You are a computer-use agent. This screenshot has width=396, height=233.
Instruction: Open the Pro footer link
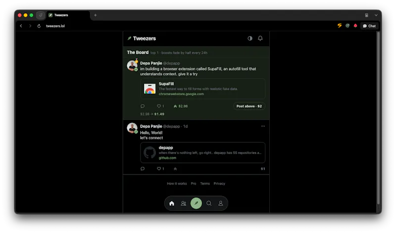(194, 184)
